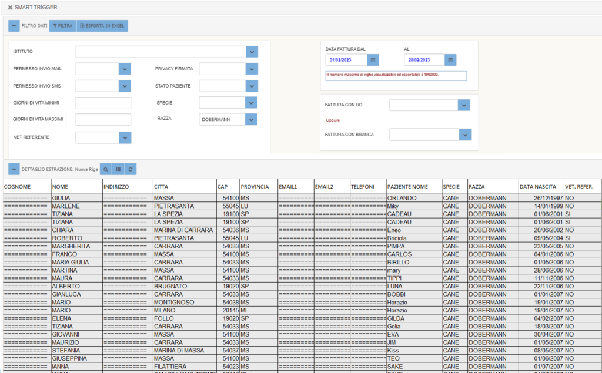The width and height of the screenshot is (602, 373).
Task: Export results with Esporta in Excel
Action: (102, 26)
